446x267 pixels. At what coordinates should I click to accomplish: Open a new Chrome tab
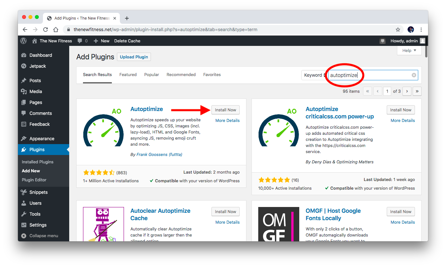(127, 18)
